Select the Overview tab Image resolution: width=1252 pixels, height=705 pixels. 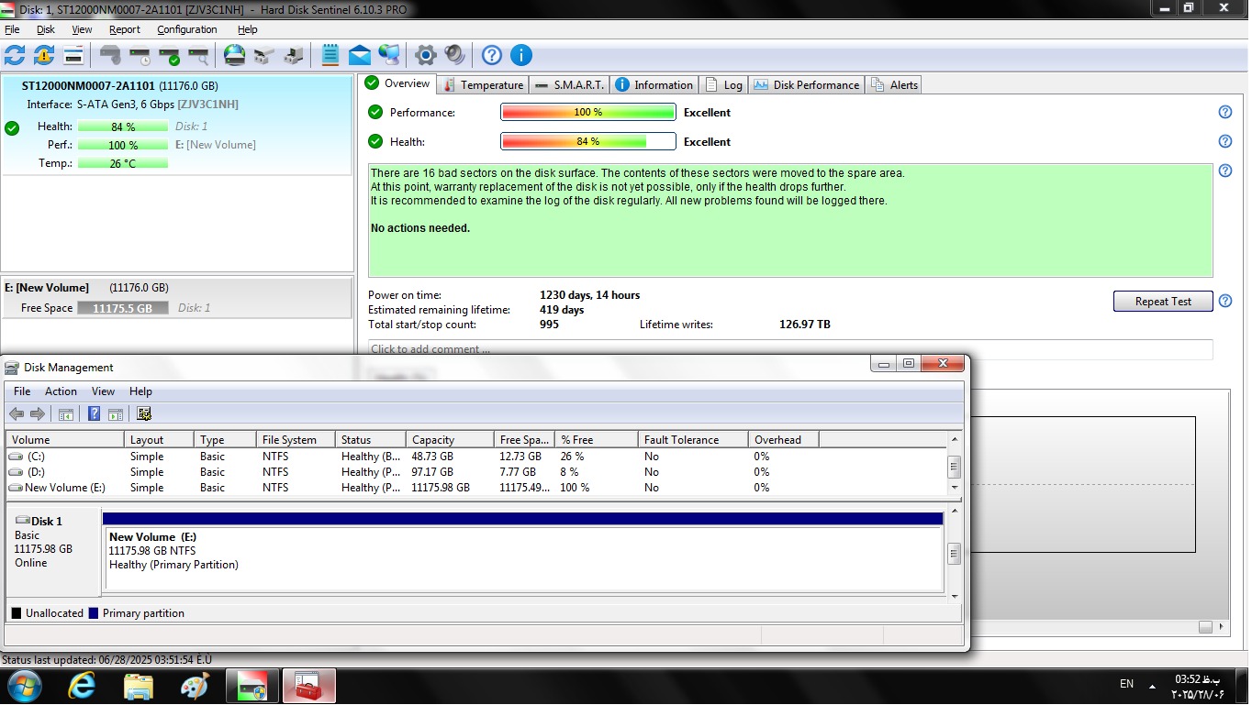point(397,83)
